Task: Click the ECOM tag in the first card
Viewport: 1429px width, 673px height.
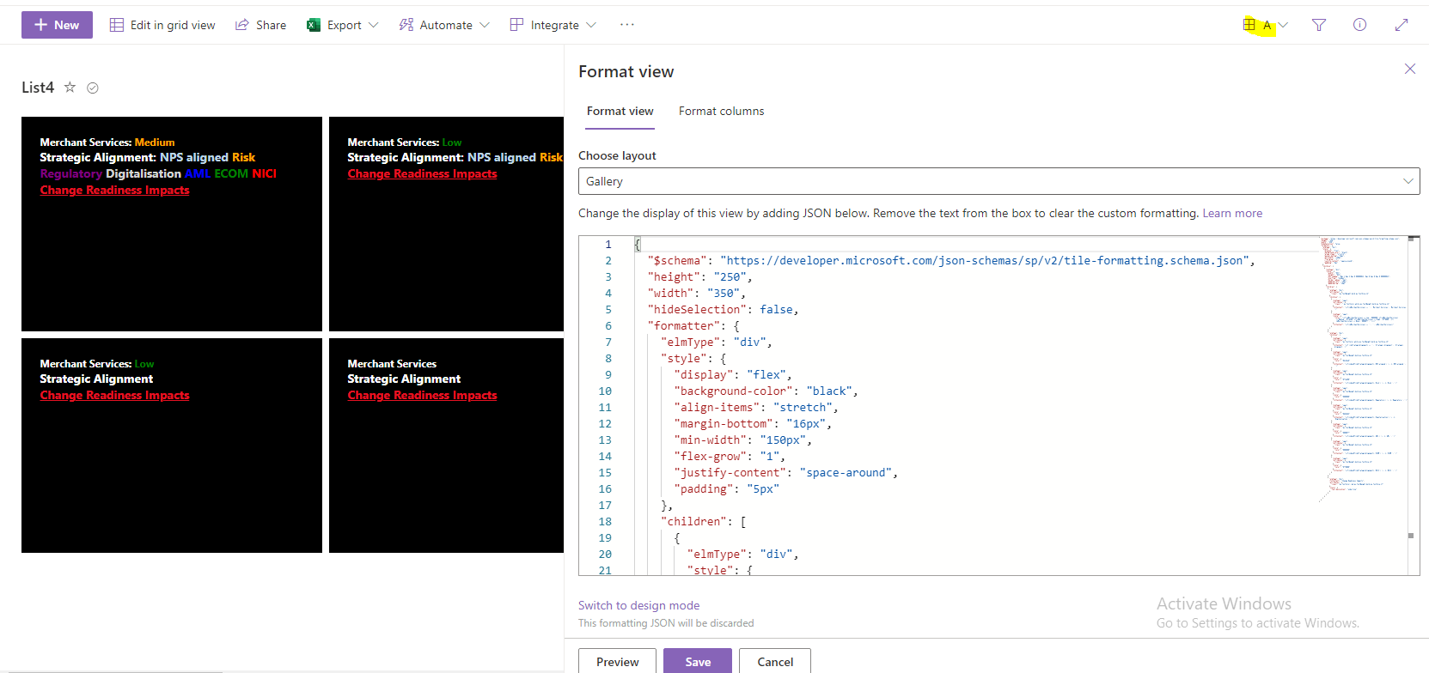Action: tap(231, 173)
